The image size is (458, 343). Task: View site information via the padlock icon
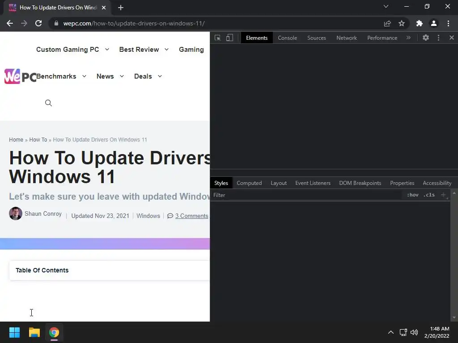tap(56, 23)
